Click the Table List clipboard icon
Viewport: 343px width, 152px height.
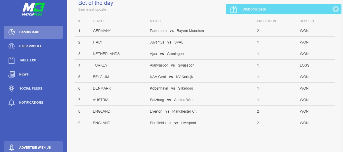[x=12, y=60]
